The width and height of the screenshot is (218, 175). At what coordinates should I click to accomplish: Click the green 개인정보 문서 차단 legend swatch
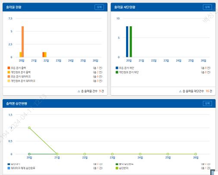point(117,72)
